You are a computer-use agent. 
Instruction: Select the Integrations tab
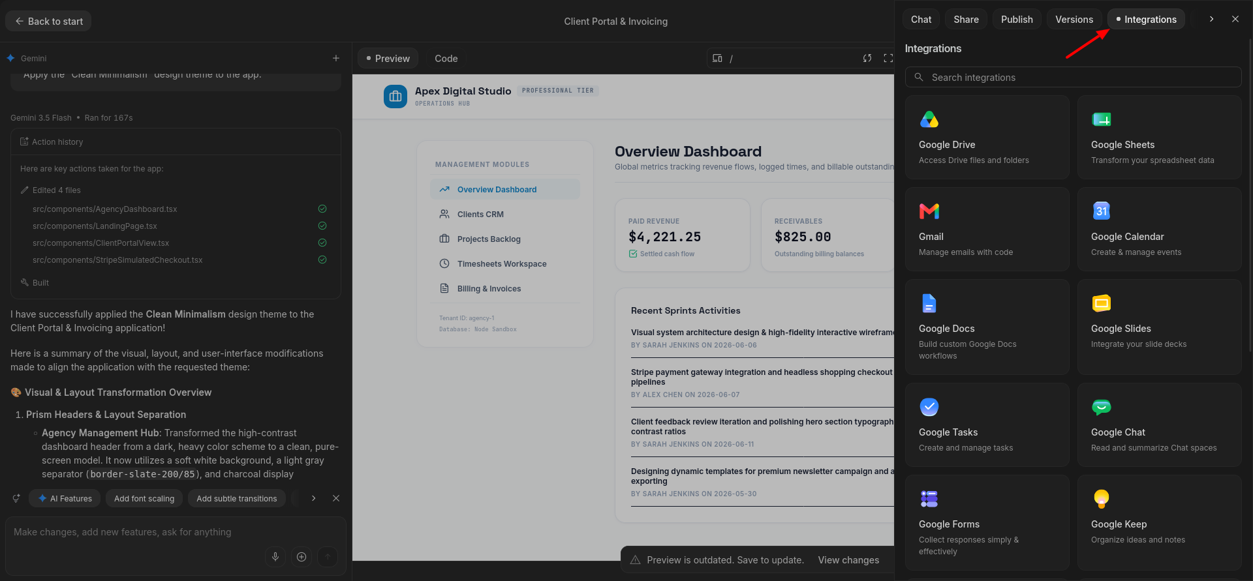click(1146, 19)
